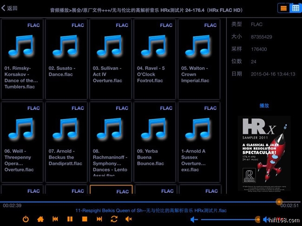Tap the 返回 back button
Screen dimensions: 302x226
(x=10, y=8)
